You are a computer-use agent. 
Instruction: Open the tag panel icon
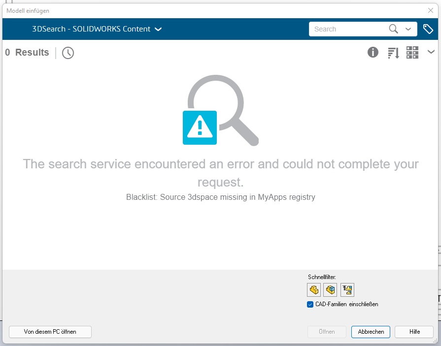(x=428, y=29)
